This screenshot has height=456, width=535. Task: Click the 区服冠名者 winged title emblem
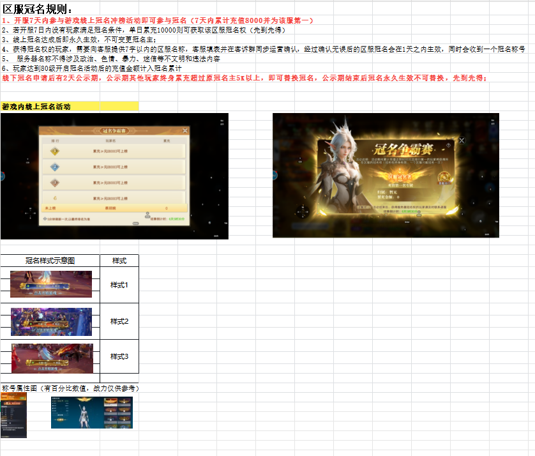(x=400, y=177)
